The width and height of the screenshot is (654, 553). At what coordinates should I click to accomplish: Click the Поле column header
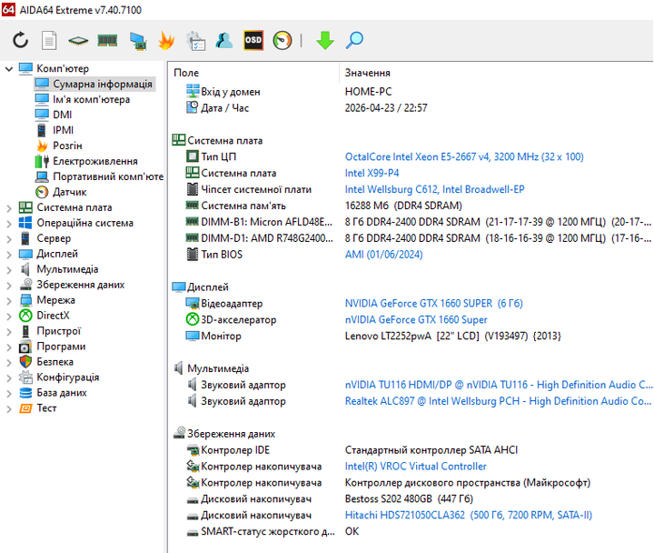tap(186, 73)
